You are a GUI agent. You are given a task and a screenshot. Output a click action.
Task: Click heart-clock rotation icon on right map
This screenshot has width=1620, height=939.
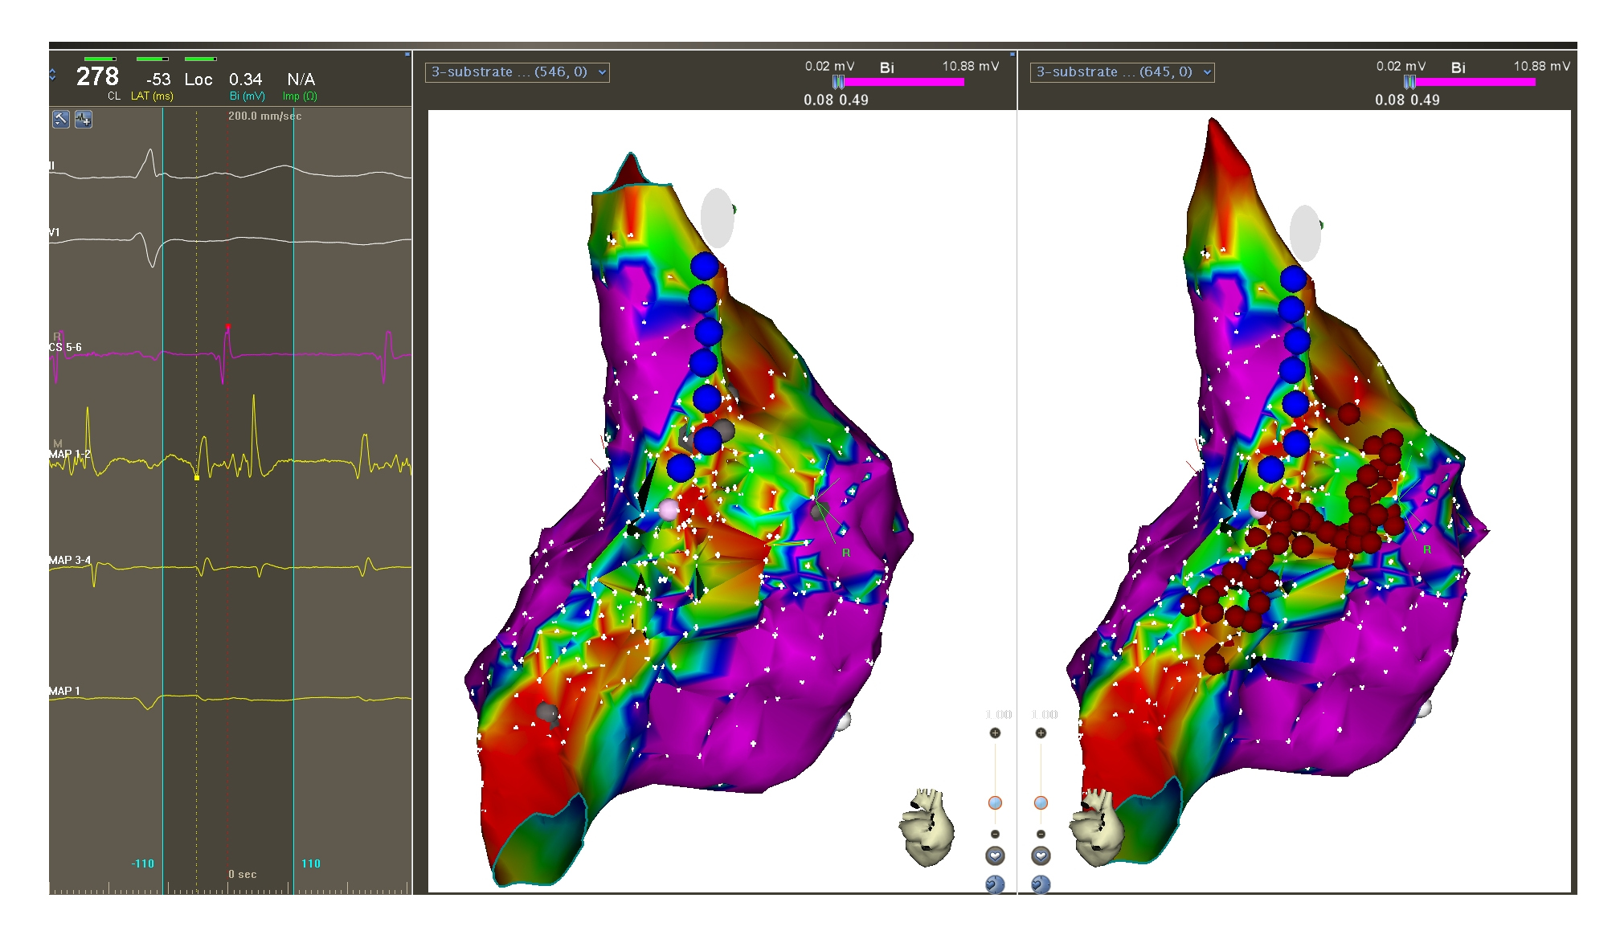(1041, 884)
